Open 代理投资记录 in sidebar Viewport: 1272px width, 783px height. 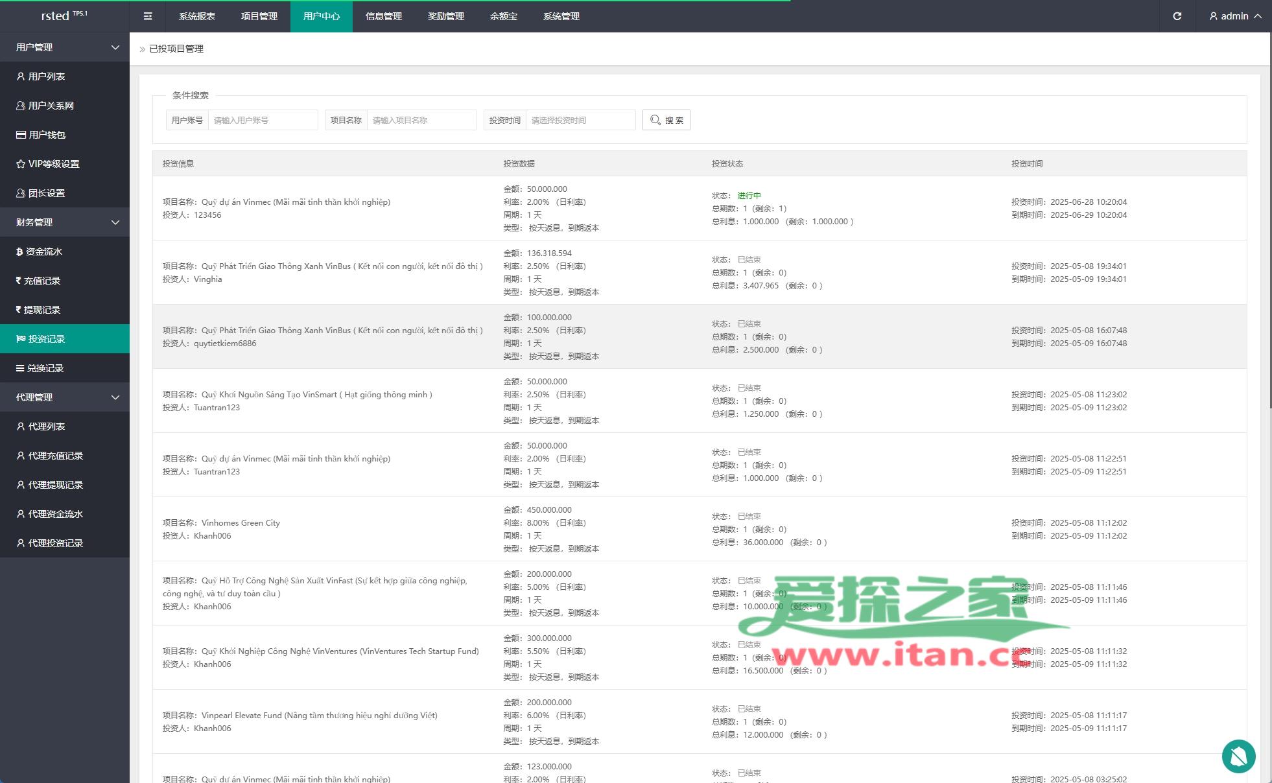click(x=65, y=543)
